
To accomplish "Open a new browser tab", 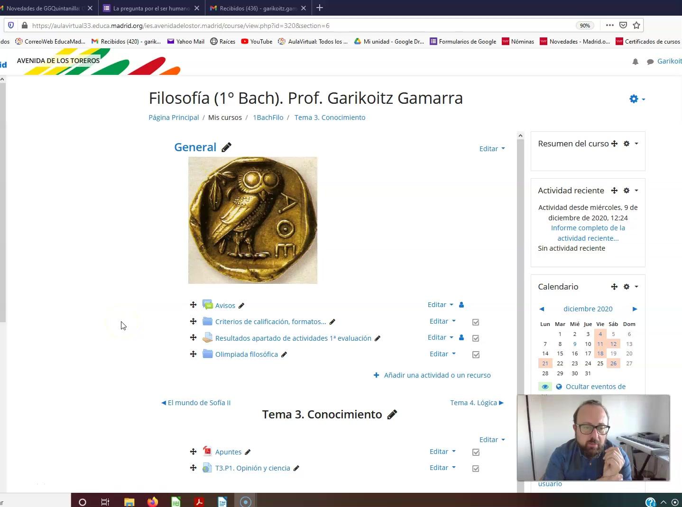I will tap(320, 8).
